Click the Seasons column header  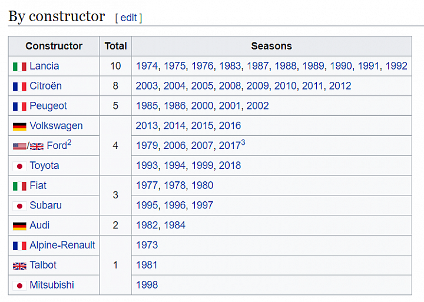[x=271, y=46]
